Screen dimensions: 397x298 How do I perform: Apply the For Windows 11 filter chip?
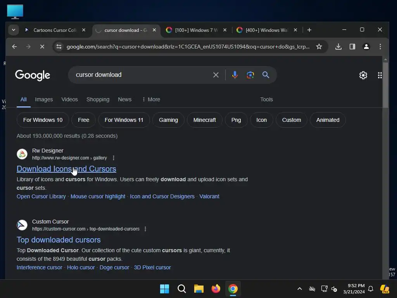pos(124,120)
